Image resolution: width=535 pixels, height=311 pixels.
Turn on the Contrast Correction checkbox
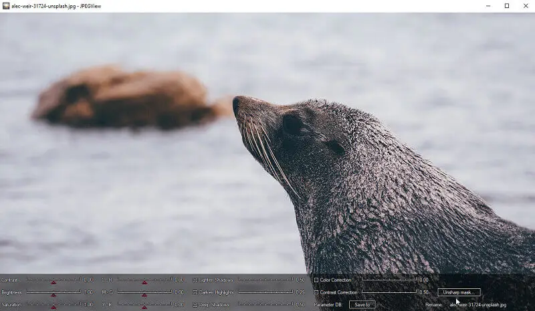(x=316, y=292)
